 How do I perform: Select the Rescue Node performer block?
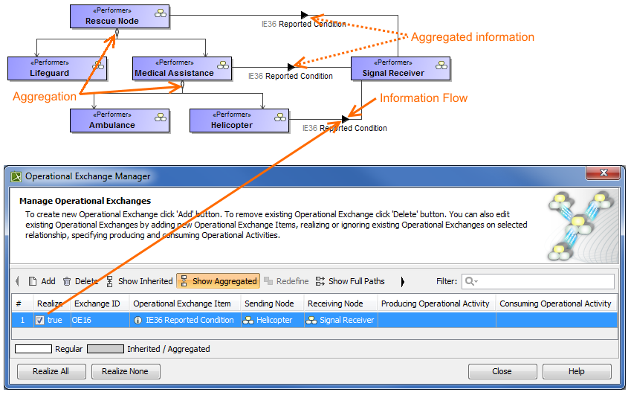click(x=120, y=16)
